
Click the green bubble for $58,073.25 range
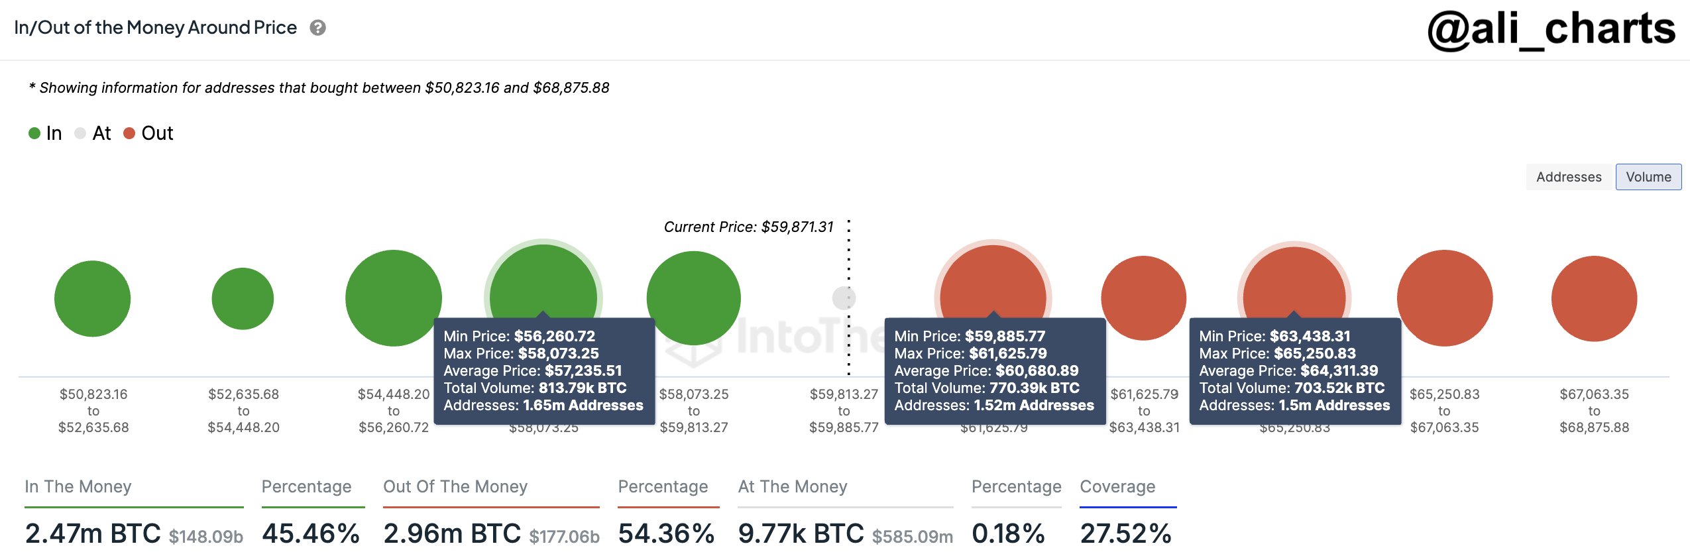click(693, 297)
